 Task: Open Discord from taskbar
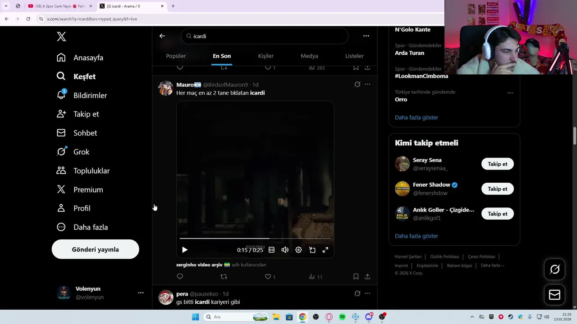click(369, 317)
